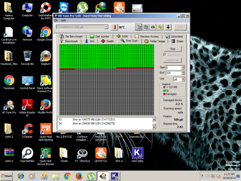Open the neev data desktop icon
The height and width of the screenshot is (181, 241).
[x=138, y=155]
